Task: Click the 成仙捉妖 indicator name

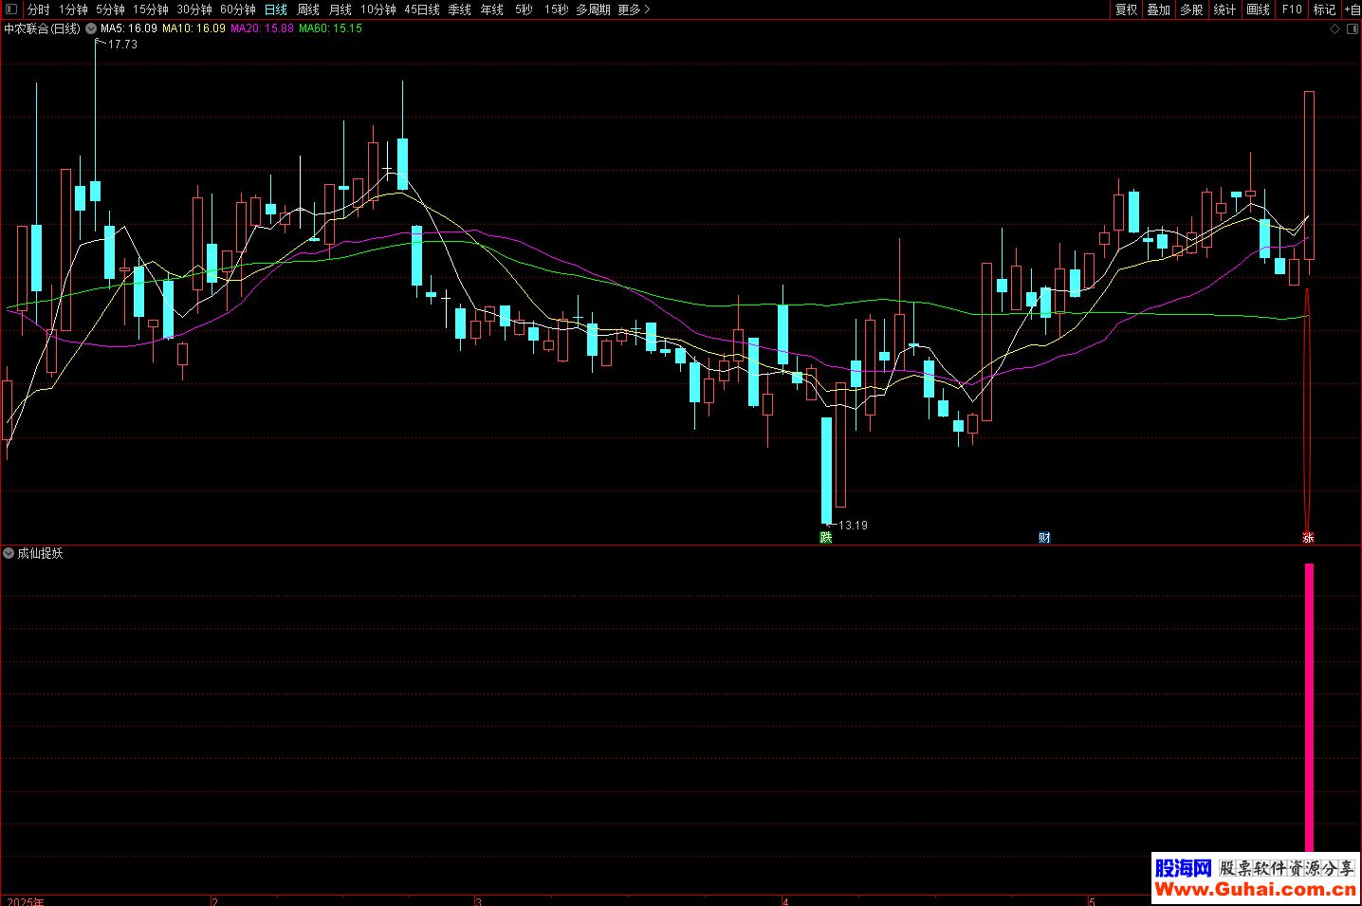Action: pos(40,553)
